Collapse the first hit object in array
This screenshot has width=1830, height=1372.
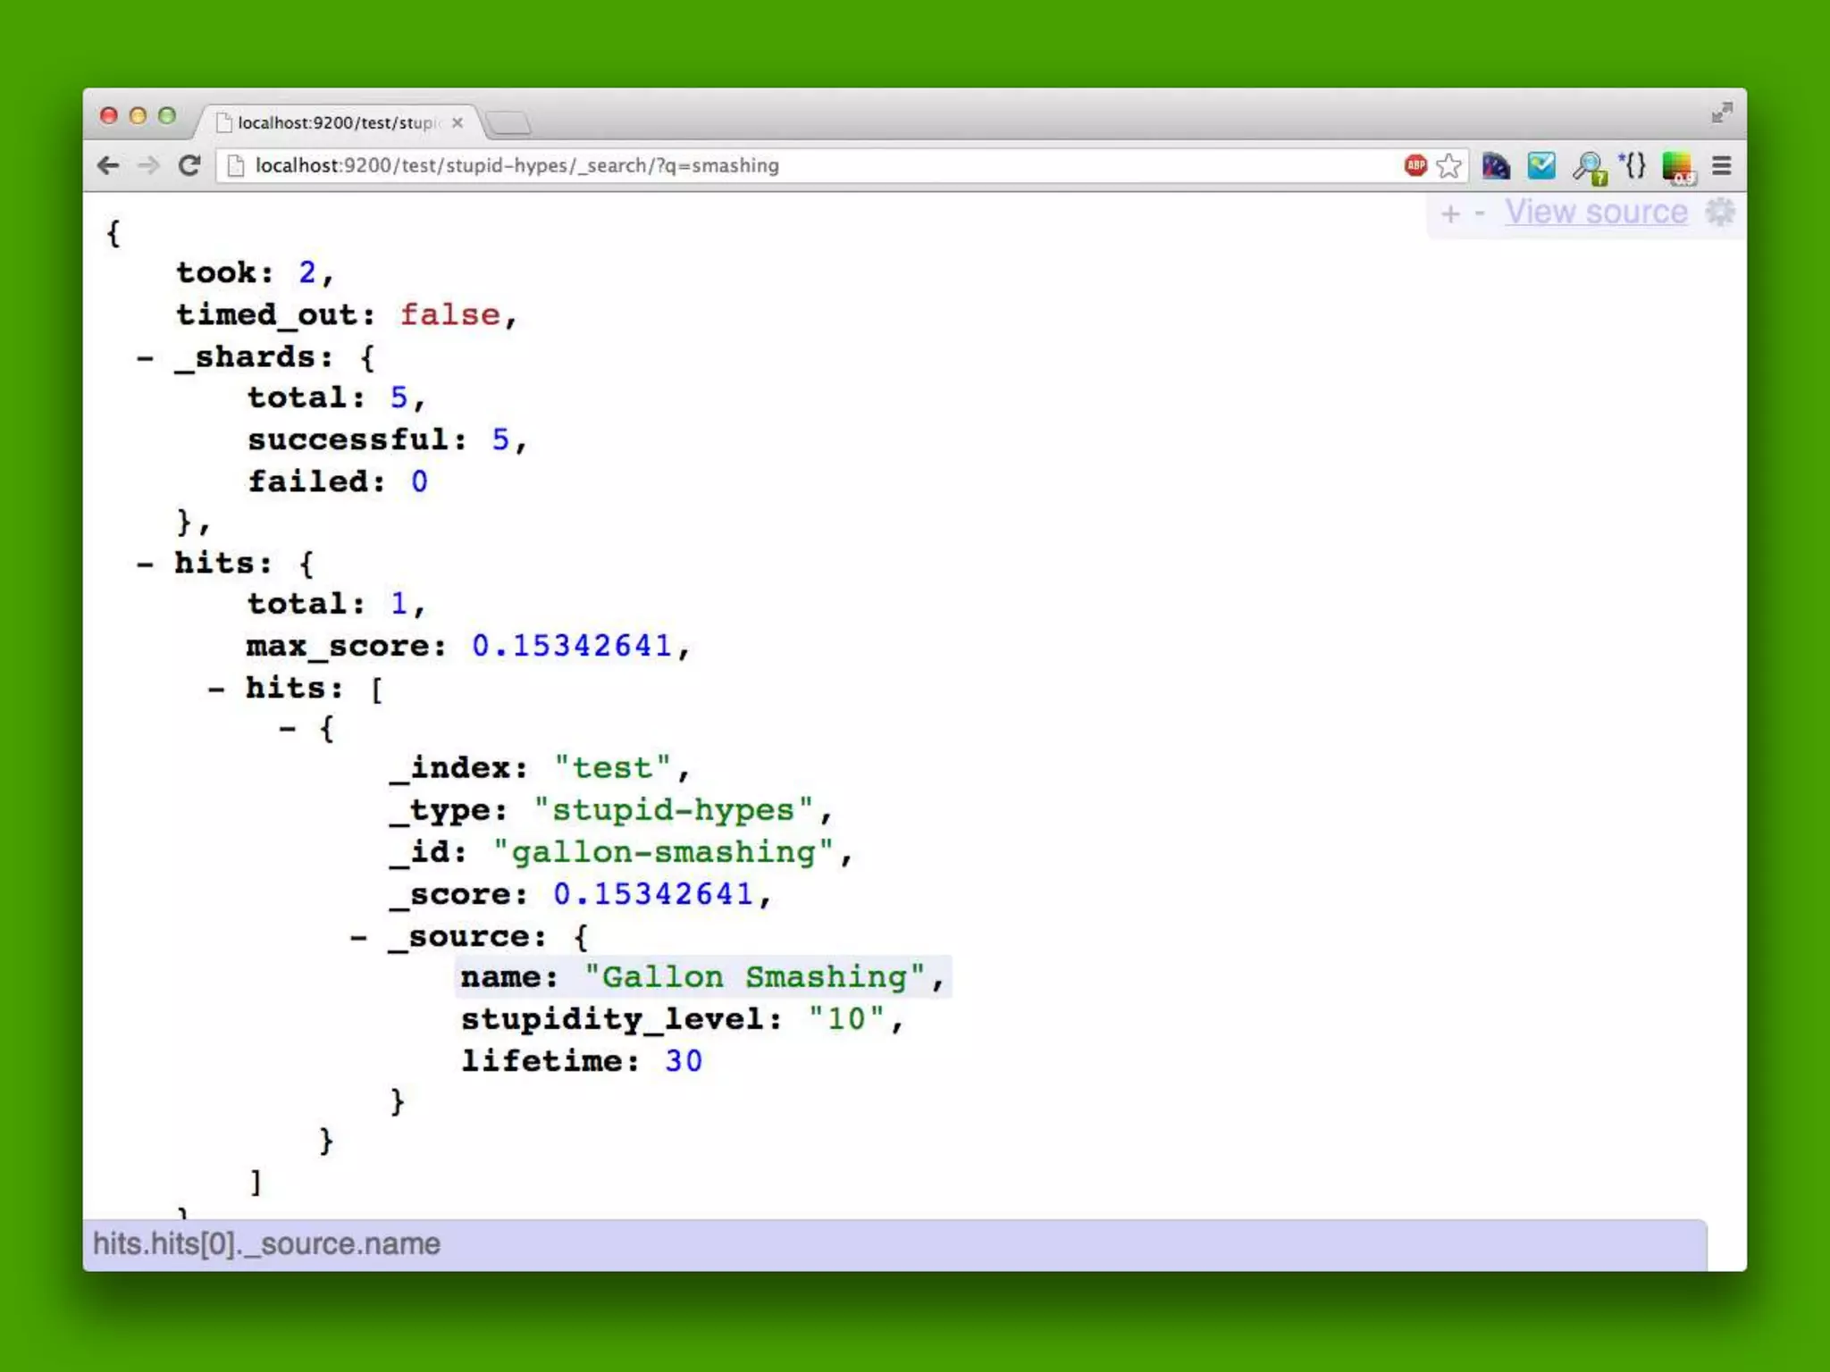[287, 729]
